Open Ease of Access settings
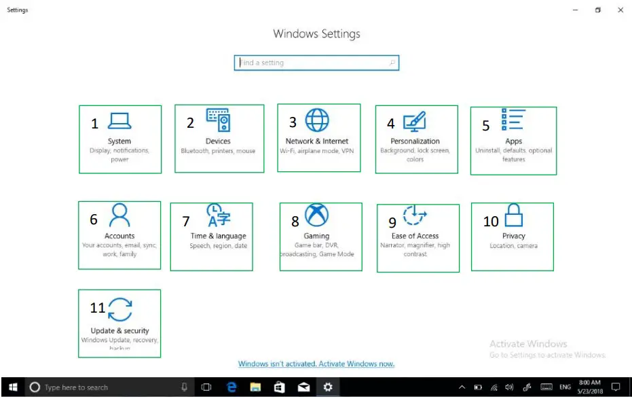632x399 pixels. pyautogui.click(x=417, y=237)
